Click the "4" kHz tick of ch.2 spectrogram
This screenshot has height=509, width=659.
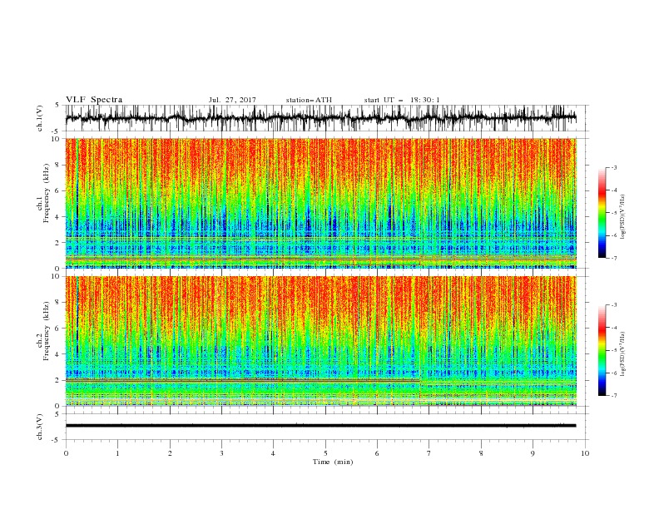pyautogui.click(x=58, y=354)
